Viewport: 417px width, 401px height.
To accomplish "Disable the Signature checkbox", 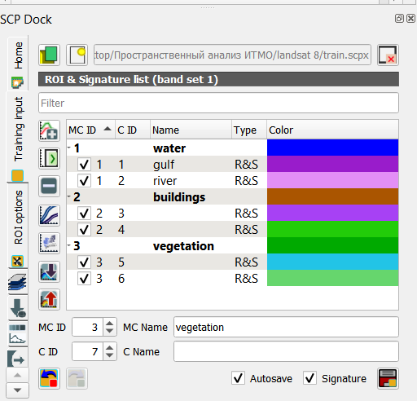I will point(309,378).
